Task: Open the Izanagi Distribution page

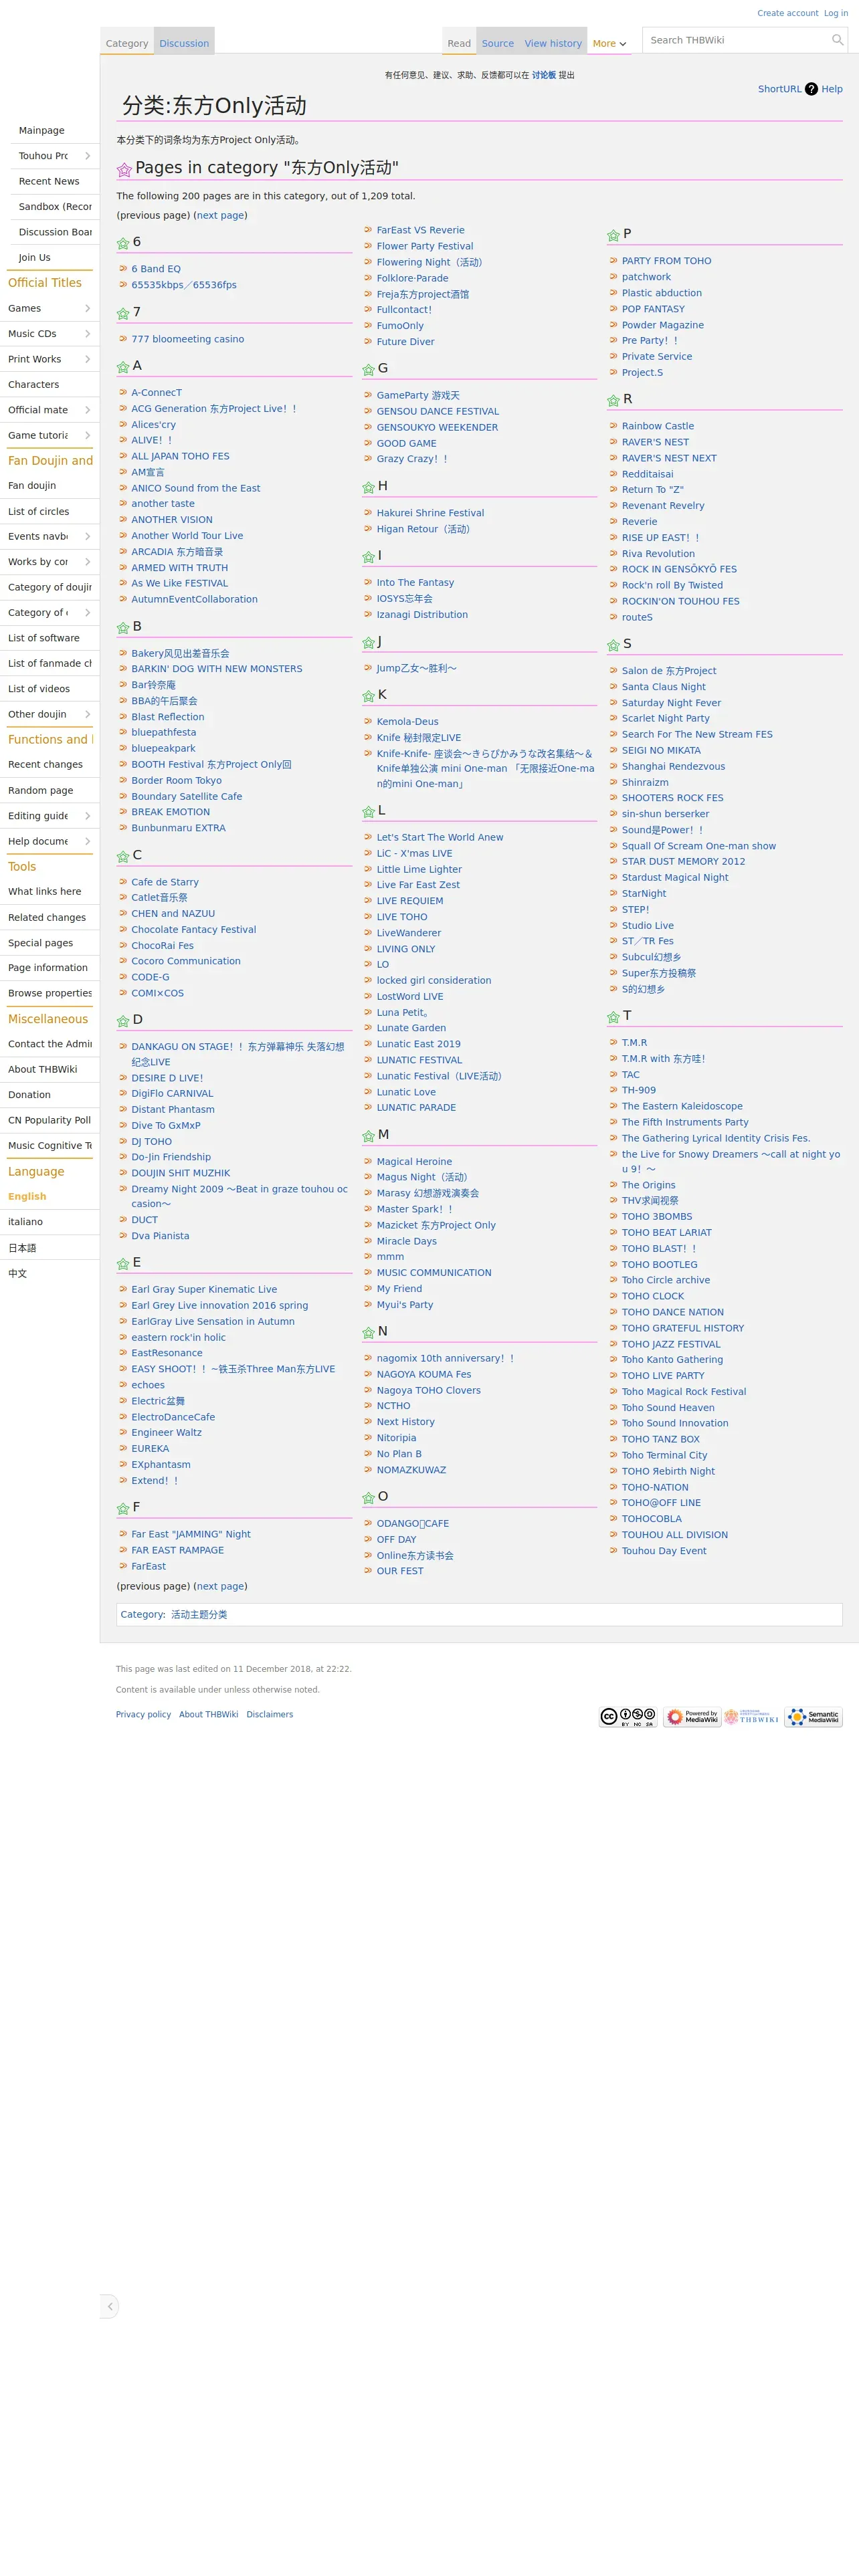Action: [x=422, y=615]
